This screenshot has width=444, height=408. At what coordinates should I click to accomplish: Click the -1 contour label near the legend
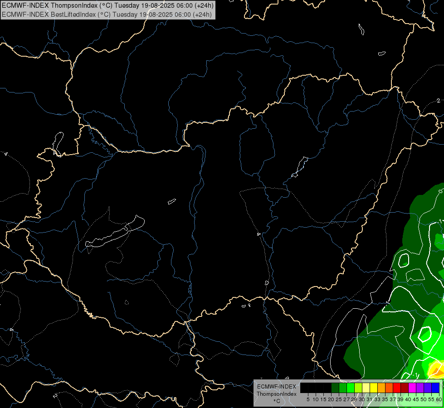pyautogui.click(x=415, y=375)
